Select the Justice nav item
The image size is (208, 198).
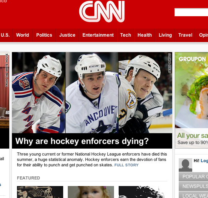pos(67,35)
